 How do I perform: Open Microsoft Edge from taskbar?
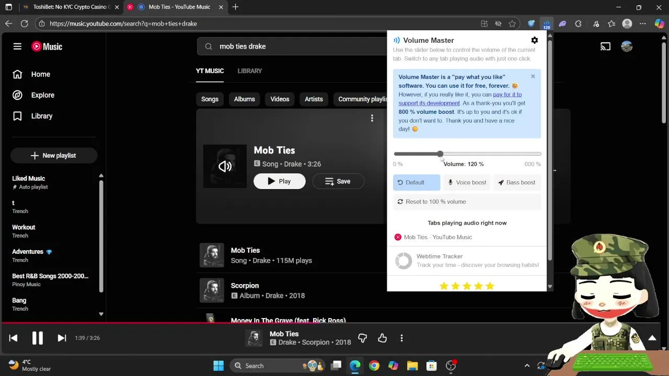355,366
